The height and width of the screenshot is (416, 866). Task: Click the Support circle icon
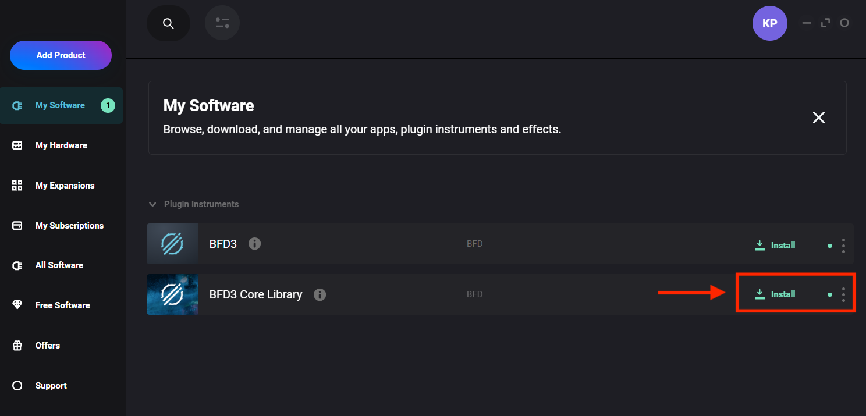[x=17, y=386]
